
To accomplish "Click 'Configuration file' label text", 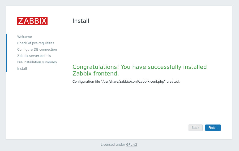I will 86,82.
